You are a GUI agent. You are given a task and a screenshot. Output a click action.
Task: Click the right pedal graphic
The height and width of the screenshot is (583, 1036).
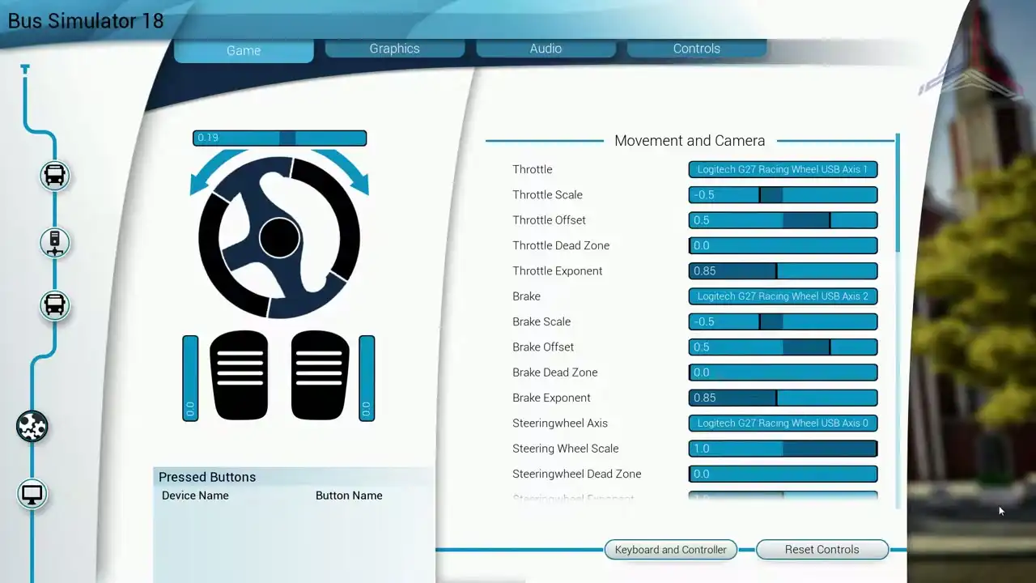pyautogui.click(x=320, y=375)
